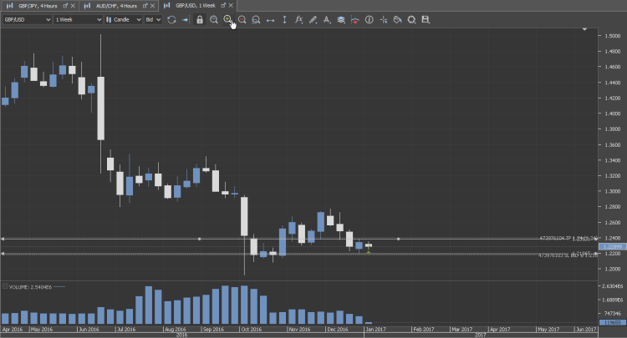Viewport: 627px width, 338px height.
Task: Select the pencil drawing tool
Action: pyautogui.click(x=313, y=19)
